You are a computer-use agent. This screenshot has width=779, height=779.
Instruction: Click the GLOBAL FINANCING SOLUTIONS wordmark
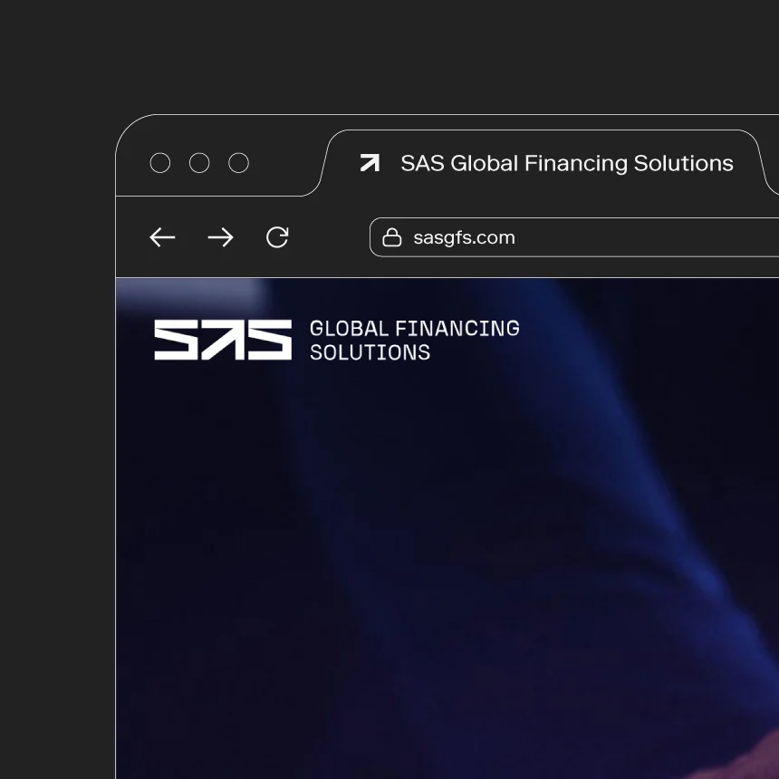[415, 340]
